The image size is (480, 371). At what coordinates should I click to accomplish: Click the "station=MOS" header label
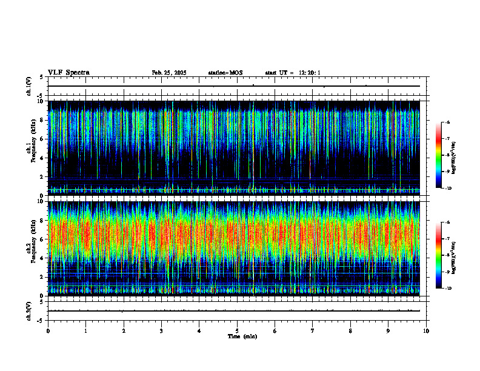(225, 73)
